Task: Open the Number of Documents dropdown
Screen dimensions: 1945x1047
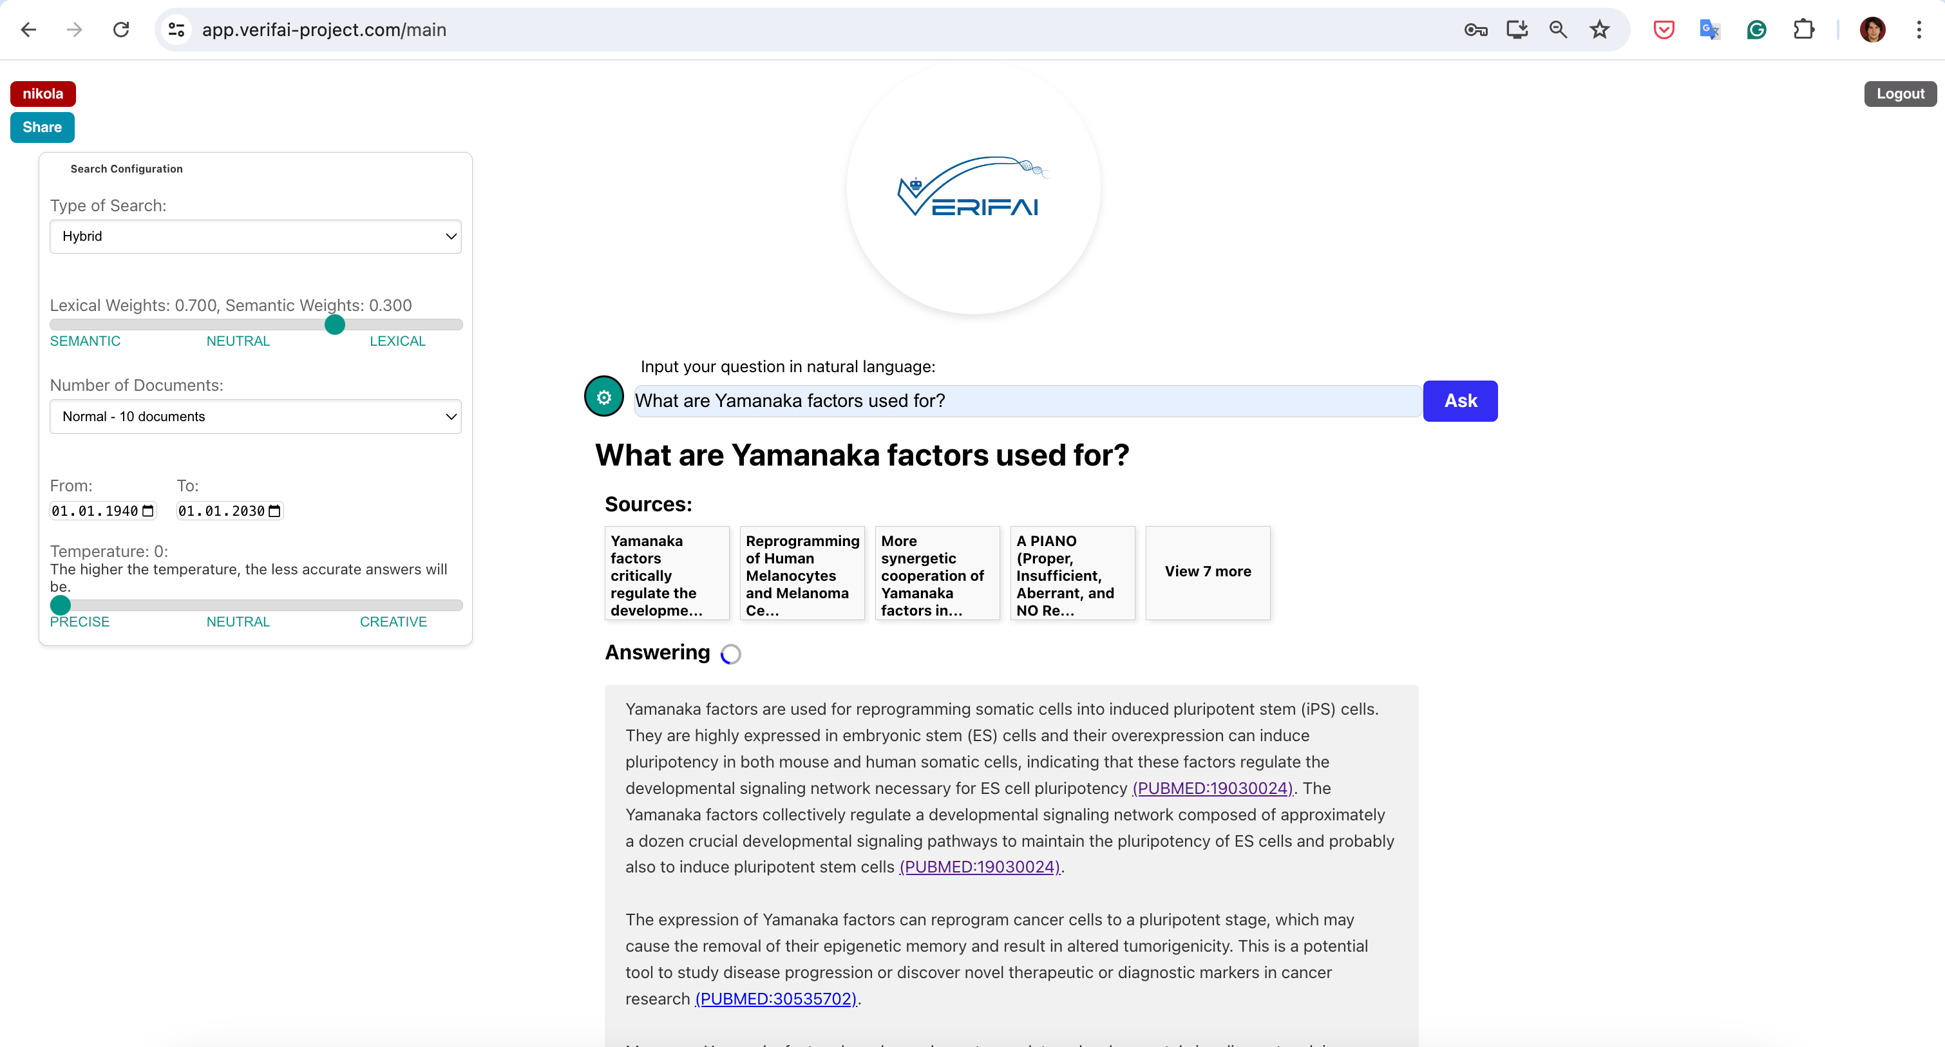Action: [255, 417]
